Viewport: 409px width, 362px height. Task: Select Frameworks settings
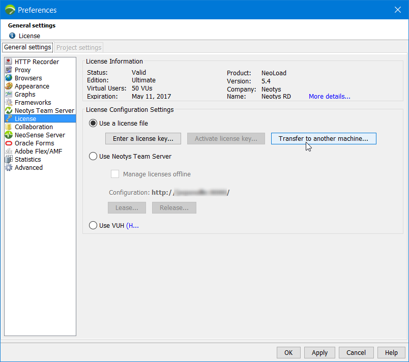click(x=33, y=102)
